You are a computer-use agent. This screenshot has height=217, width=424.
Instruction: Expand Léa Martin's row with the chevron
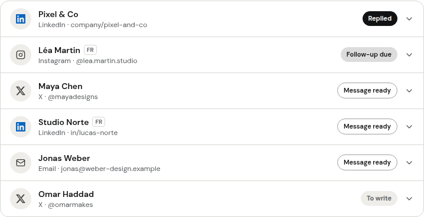click(409, 55)
